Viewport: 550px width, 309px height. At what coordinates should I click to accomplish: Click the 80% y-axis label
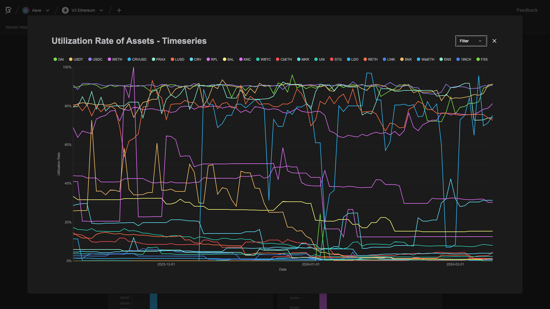point(68,106)
